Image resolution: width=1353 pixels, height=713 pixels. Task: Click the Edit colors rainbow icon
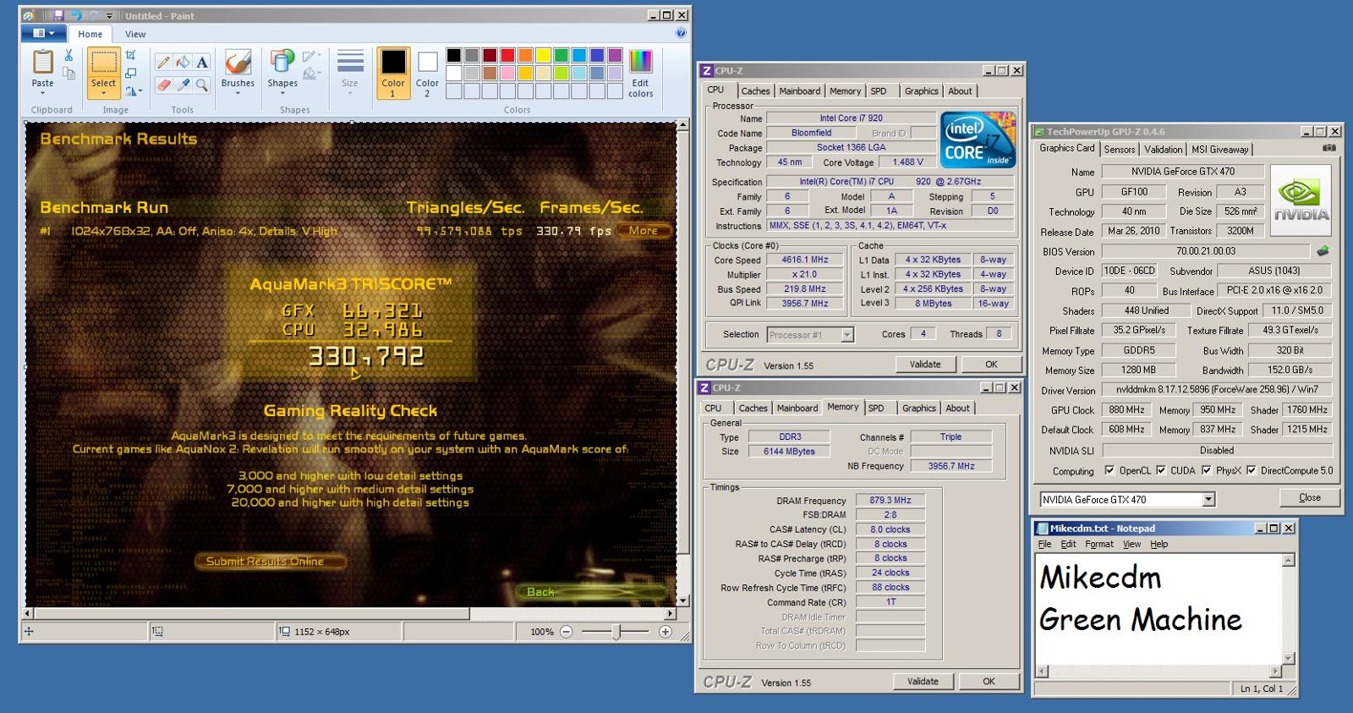[x=641, y=62]
